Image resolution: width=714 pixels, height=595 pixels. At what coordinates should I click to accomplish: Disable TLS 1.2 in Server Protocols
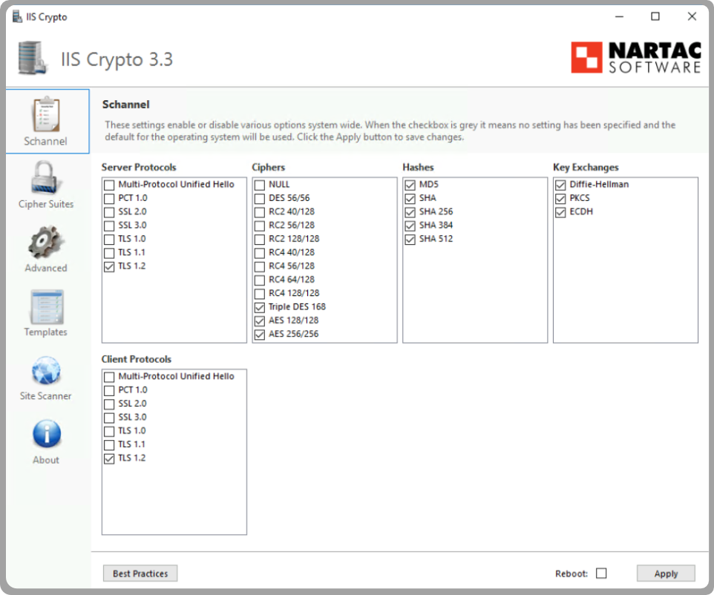(109, 266)
